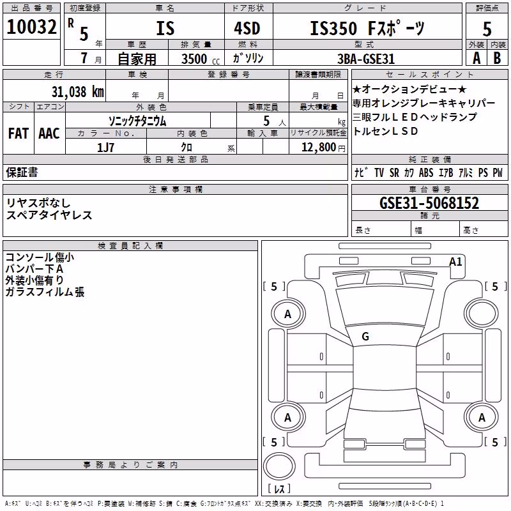Select the note リヤスポなし

click(x=38, y=203)
